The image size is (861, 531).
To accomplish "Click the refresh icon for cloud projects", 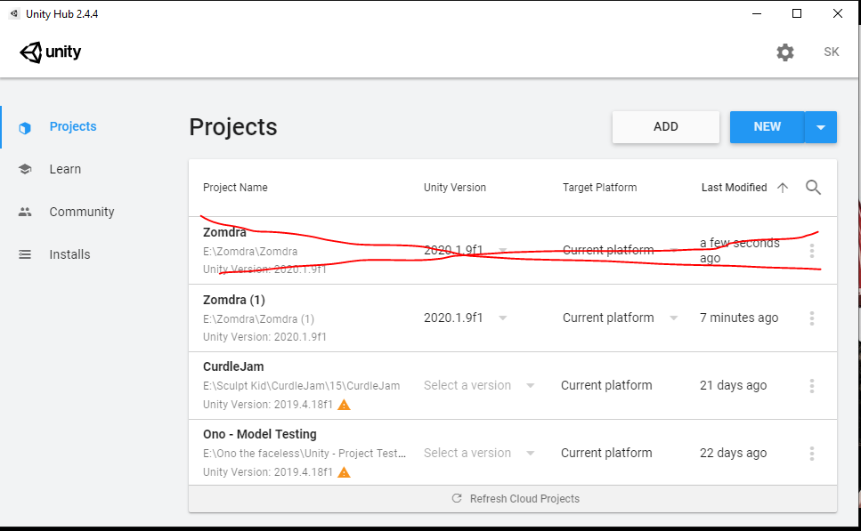I will tap(456, 498).
